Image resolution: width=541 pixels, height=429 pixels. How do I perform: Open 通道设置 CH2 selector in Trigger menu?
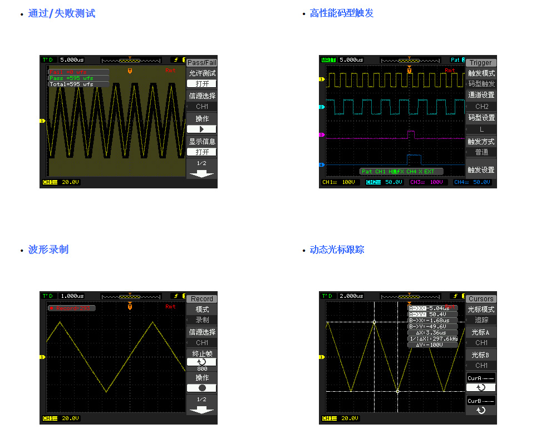click(x=481, y=106)
